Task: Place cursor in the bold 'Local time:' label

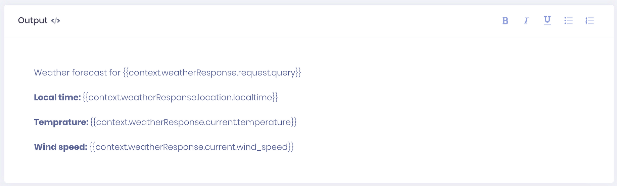Action: coord(57,97)
